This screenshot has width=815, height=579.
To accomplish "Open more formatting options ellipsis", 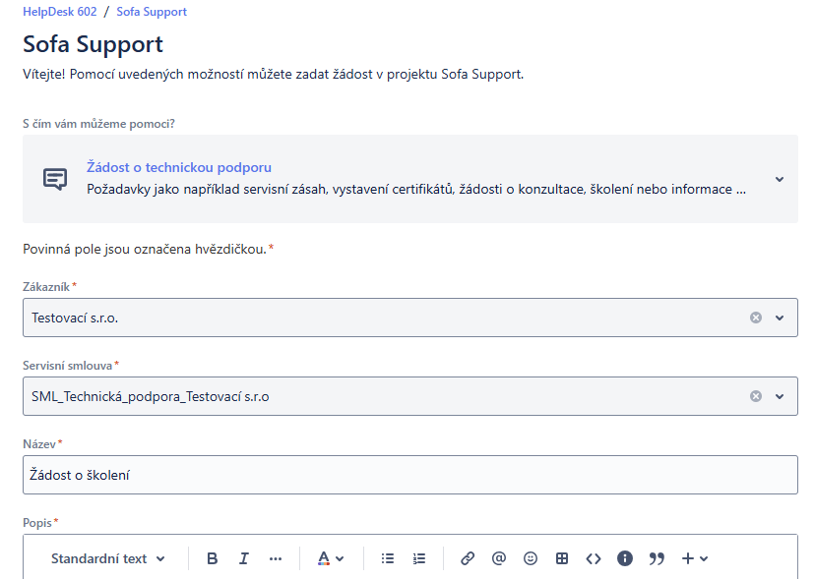I will coord(276,558).
